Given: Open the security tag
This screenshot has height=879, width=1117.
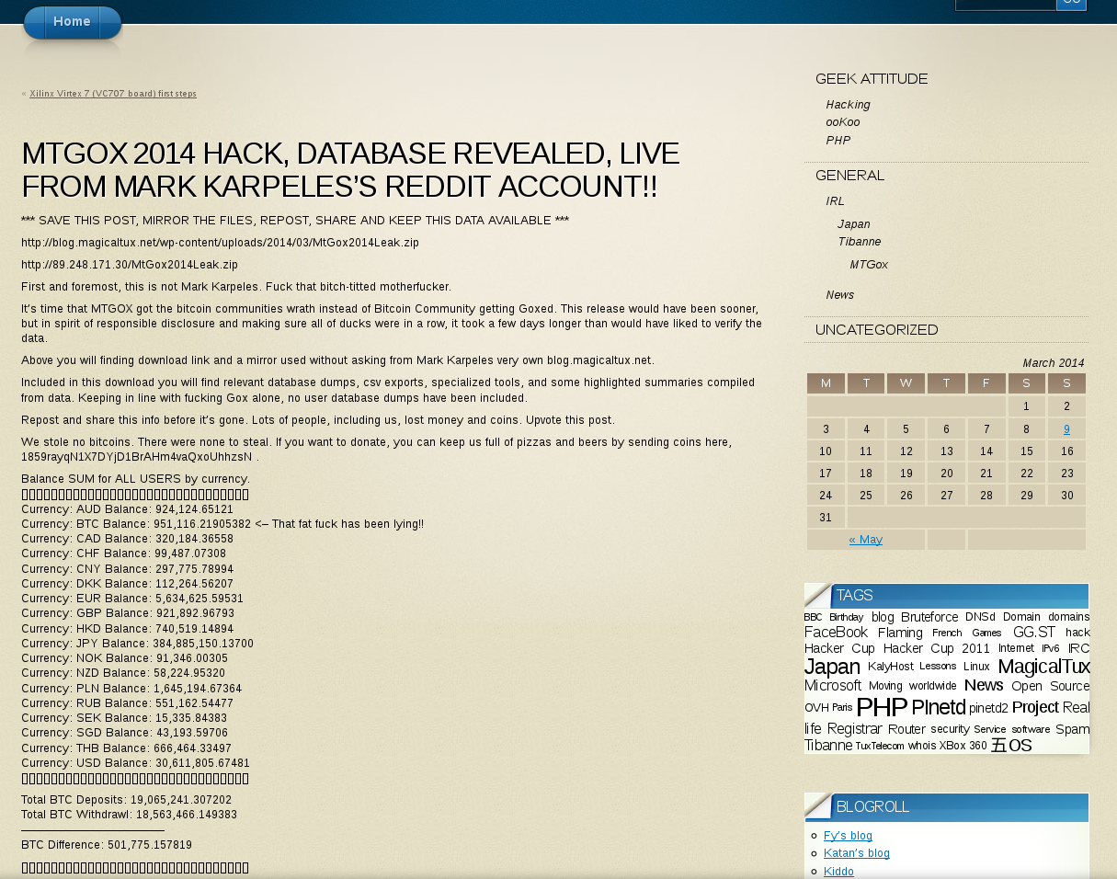Looking at the screenshot, I should (950, 729).
